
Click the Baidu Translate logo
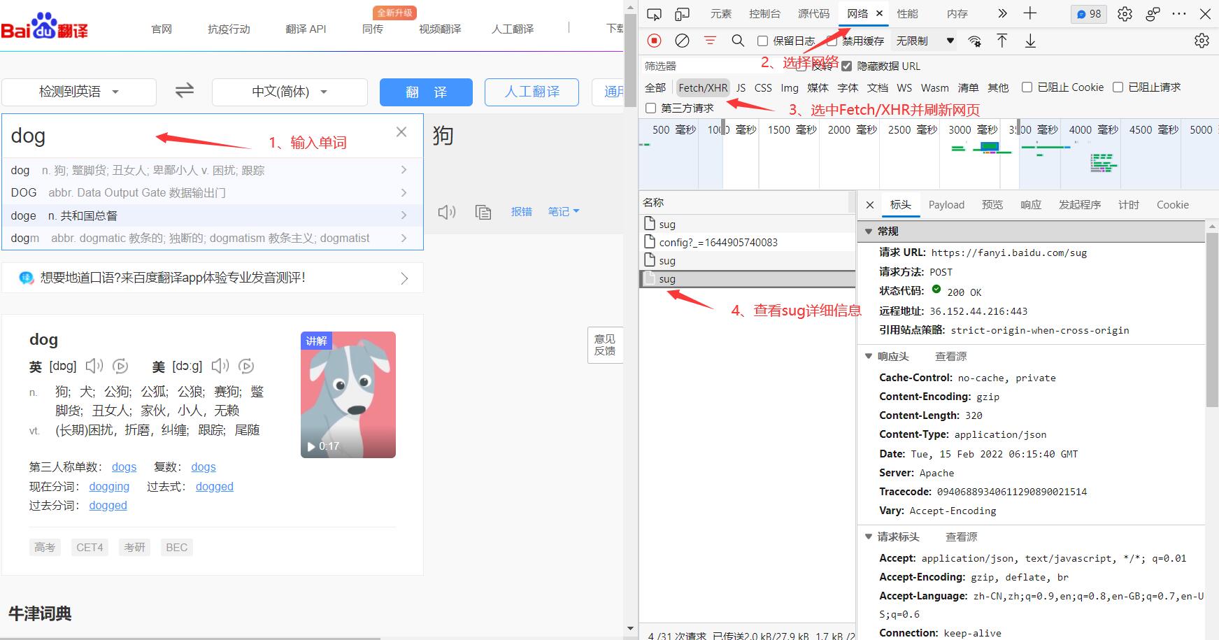click(45, 26)
